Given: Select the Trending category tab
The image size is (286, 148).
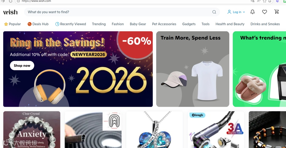Looking at the screenshot, I should pyautogui.click(x=99, y=24).
